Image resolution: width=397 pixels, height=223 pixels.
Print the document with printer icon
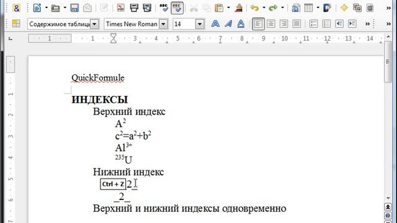coord(134,8)
